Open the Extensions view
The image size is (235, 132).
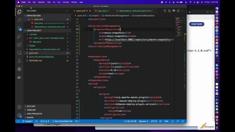pos(19,44)
